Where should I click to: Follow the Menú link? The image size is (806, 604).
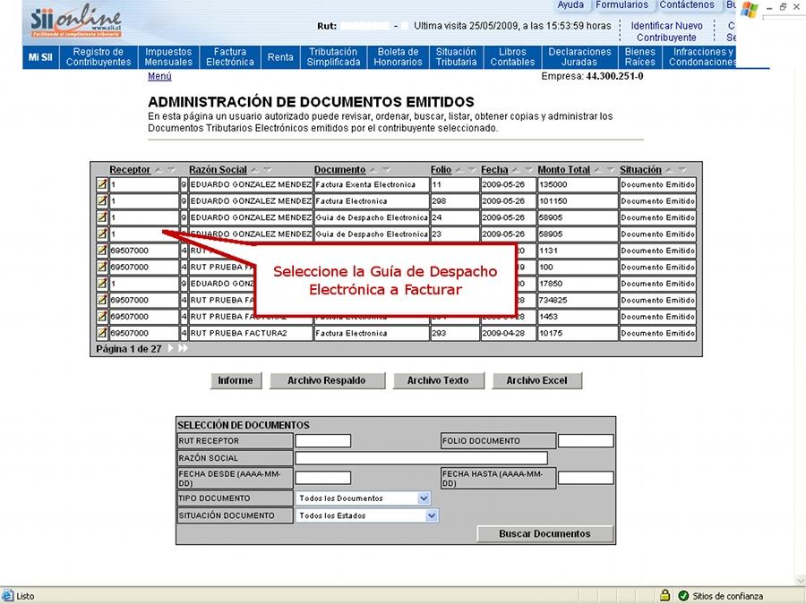point(159,76)
